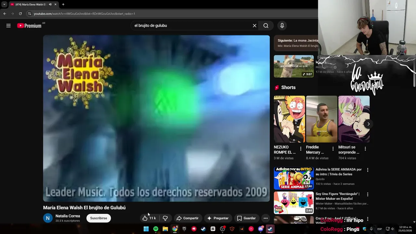The width and height of the screenshot is (416, 234).
Task: Open a new browser tab
Action: pyautogui.click(x=63, y=4)
